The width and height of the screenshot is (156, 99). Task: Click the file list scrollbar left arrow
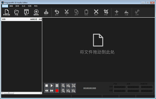[x=2, y=93]
